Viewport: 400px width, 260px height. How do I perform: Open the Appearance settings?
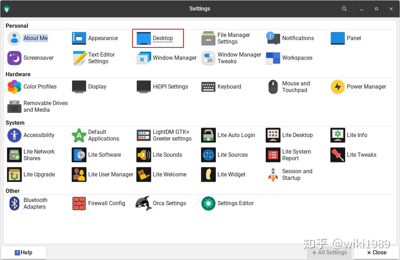103,38
